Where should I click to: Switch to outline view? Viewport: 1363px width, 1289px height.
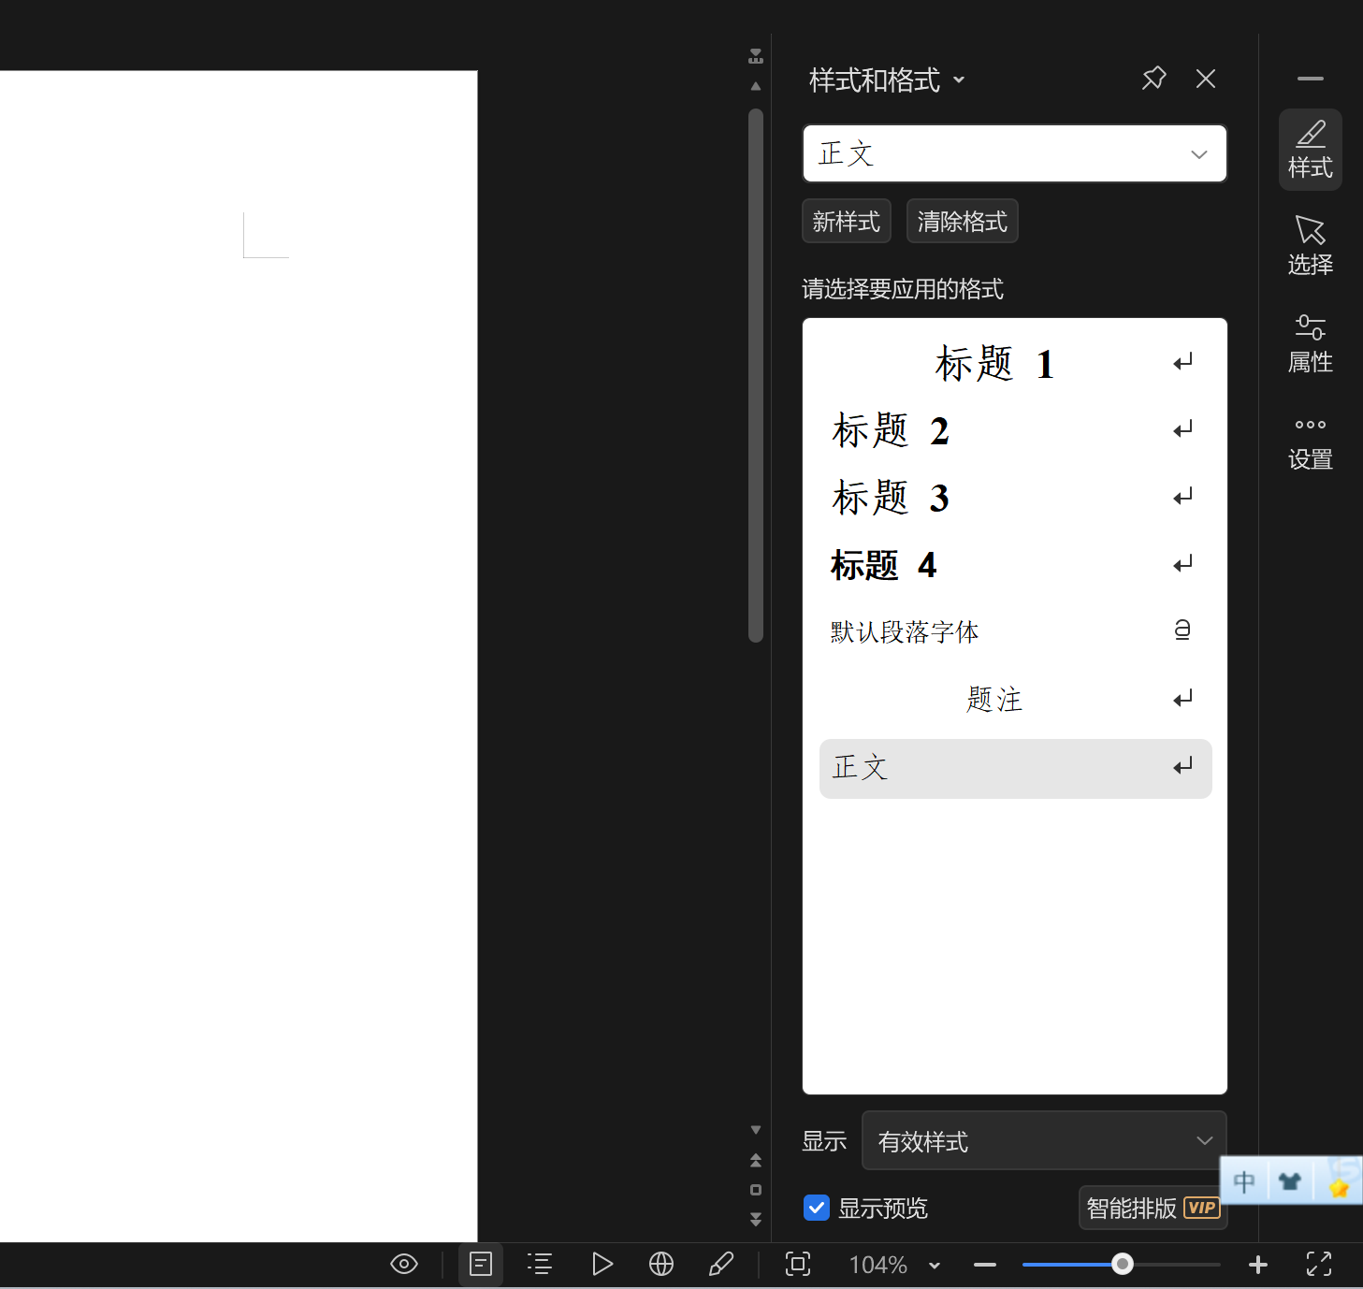(540, 1265)
